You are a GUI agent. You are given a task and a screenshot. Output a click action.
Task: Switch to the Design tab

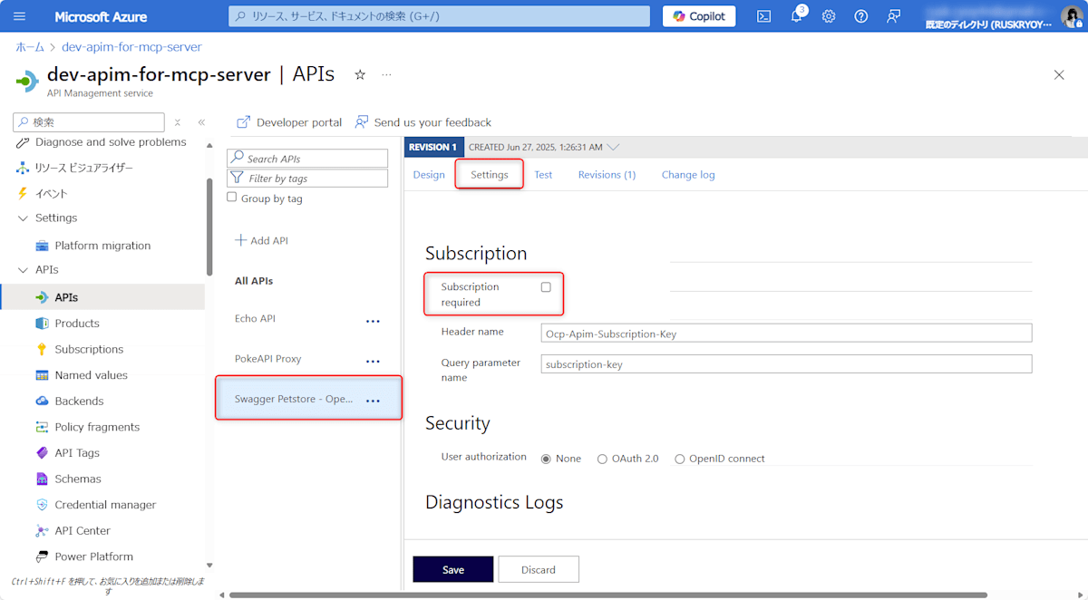429,175
